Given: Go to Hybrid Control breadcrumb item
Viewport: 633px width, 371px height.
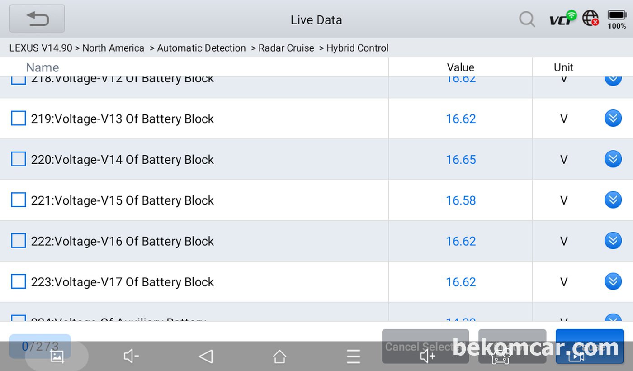Looking at the screenshot, I should tap(357, 48).
